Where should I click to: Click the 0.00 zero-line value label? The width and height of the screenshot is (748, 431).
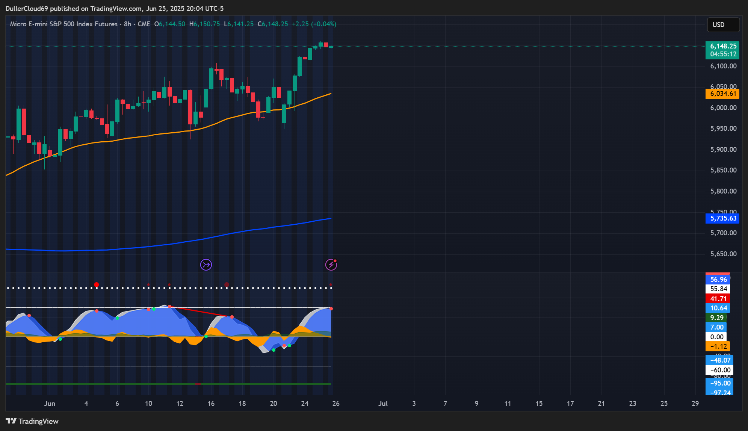pyautogui.click(x=716, y=337)
